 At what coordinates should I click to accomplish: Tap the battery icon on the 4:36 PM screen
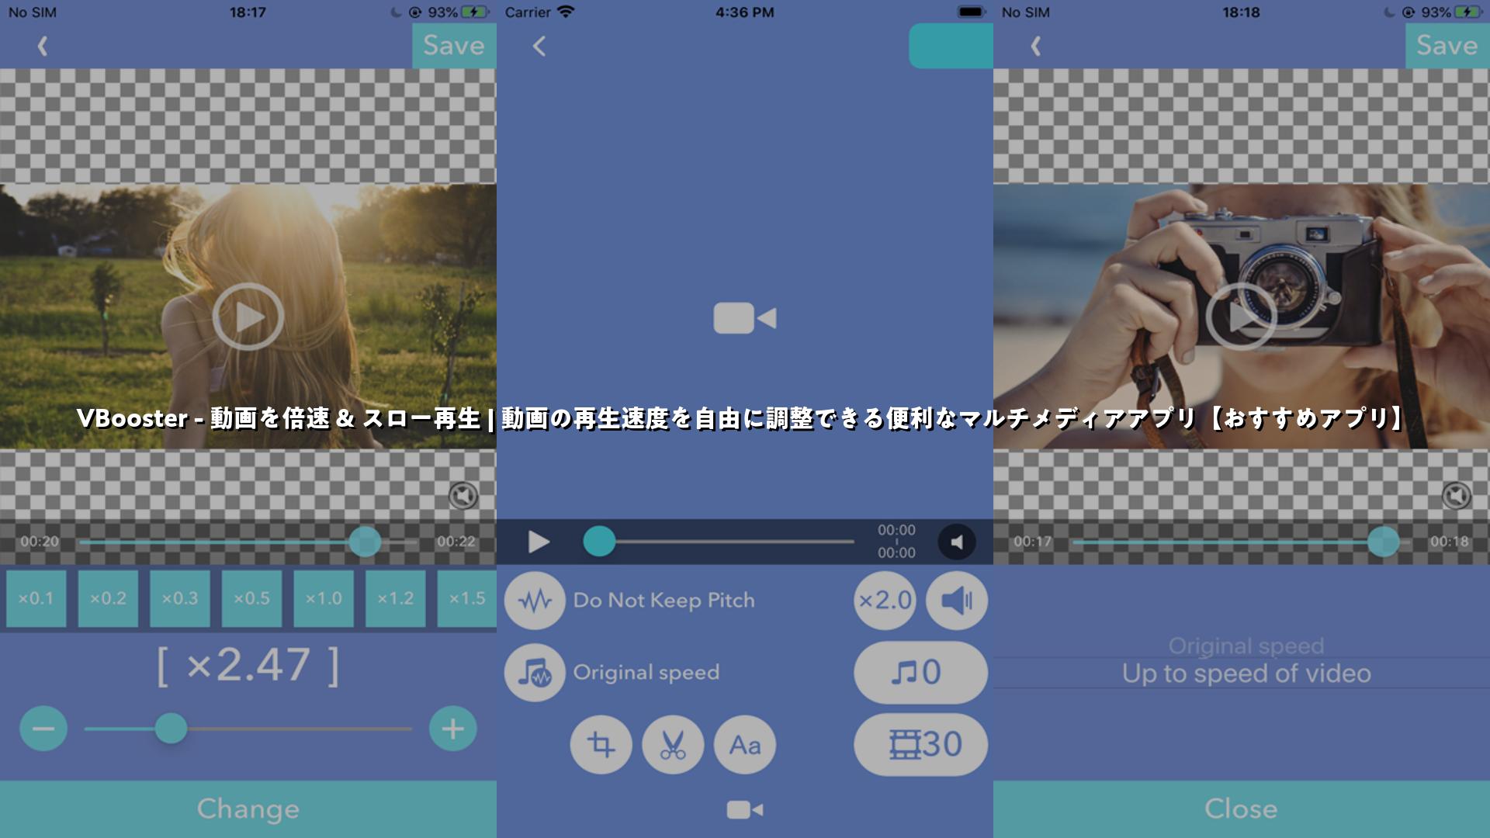tap(970, 12)
